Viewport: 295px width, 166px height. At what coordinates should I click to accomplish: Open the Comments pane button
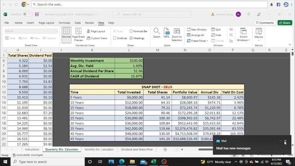pyautogui.click(x=265, y=23)
